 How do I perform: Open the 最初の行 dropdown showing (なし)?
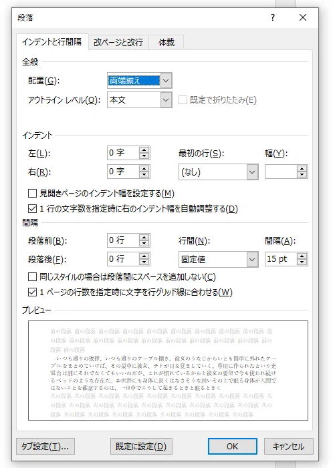pyautogui.click(x=219, y=172)
